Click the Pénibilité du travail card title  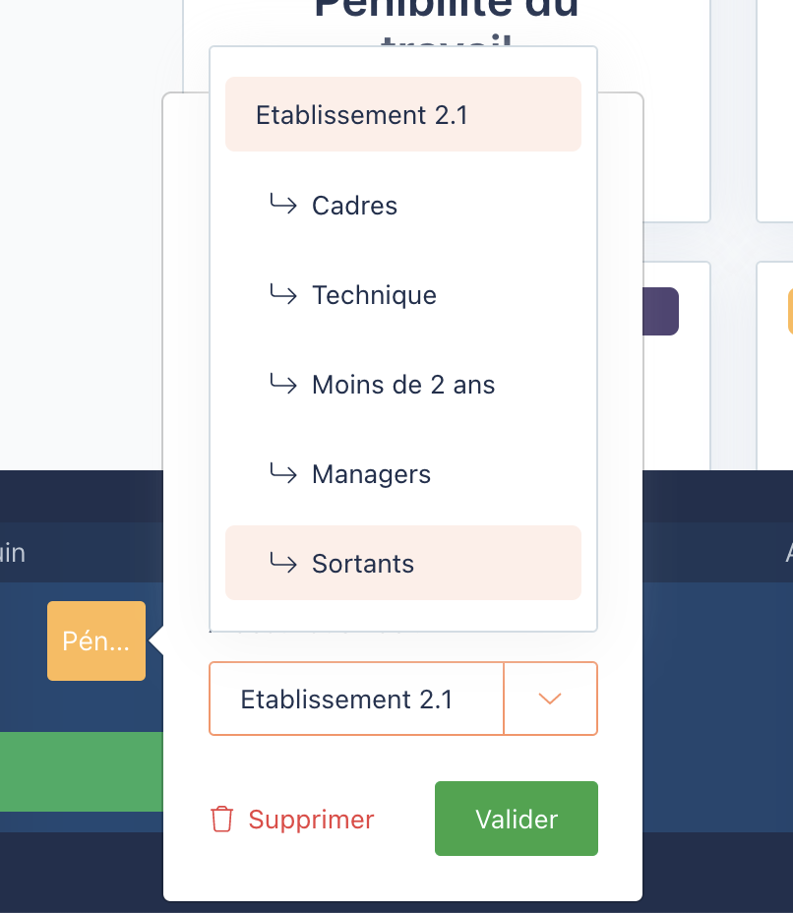446,12
